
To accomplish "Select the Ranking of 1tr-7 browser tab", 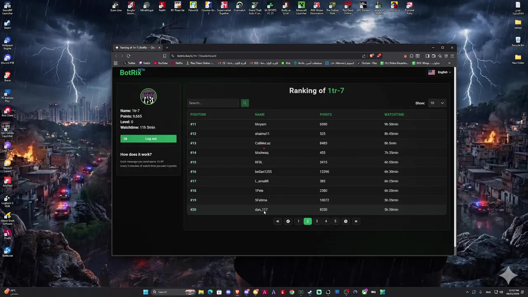I will point(138,47).
